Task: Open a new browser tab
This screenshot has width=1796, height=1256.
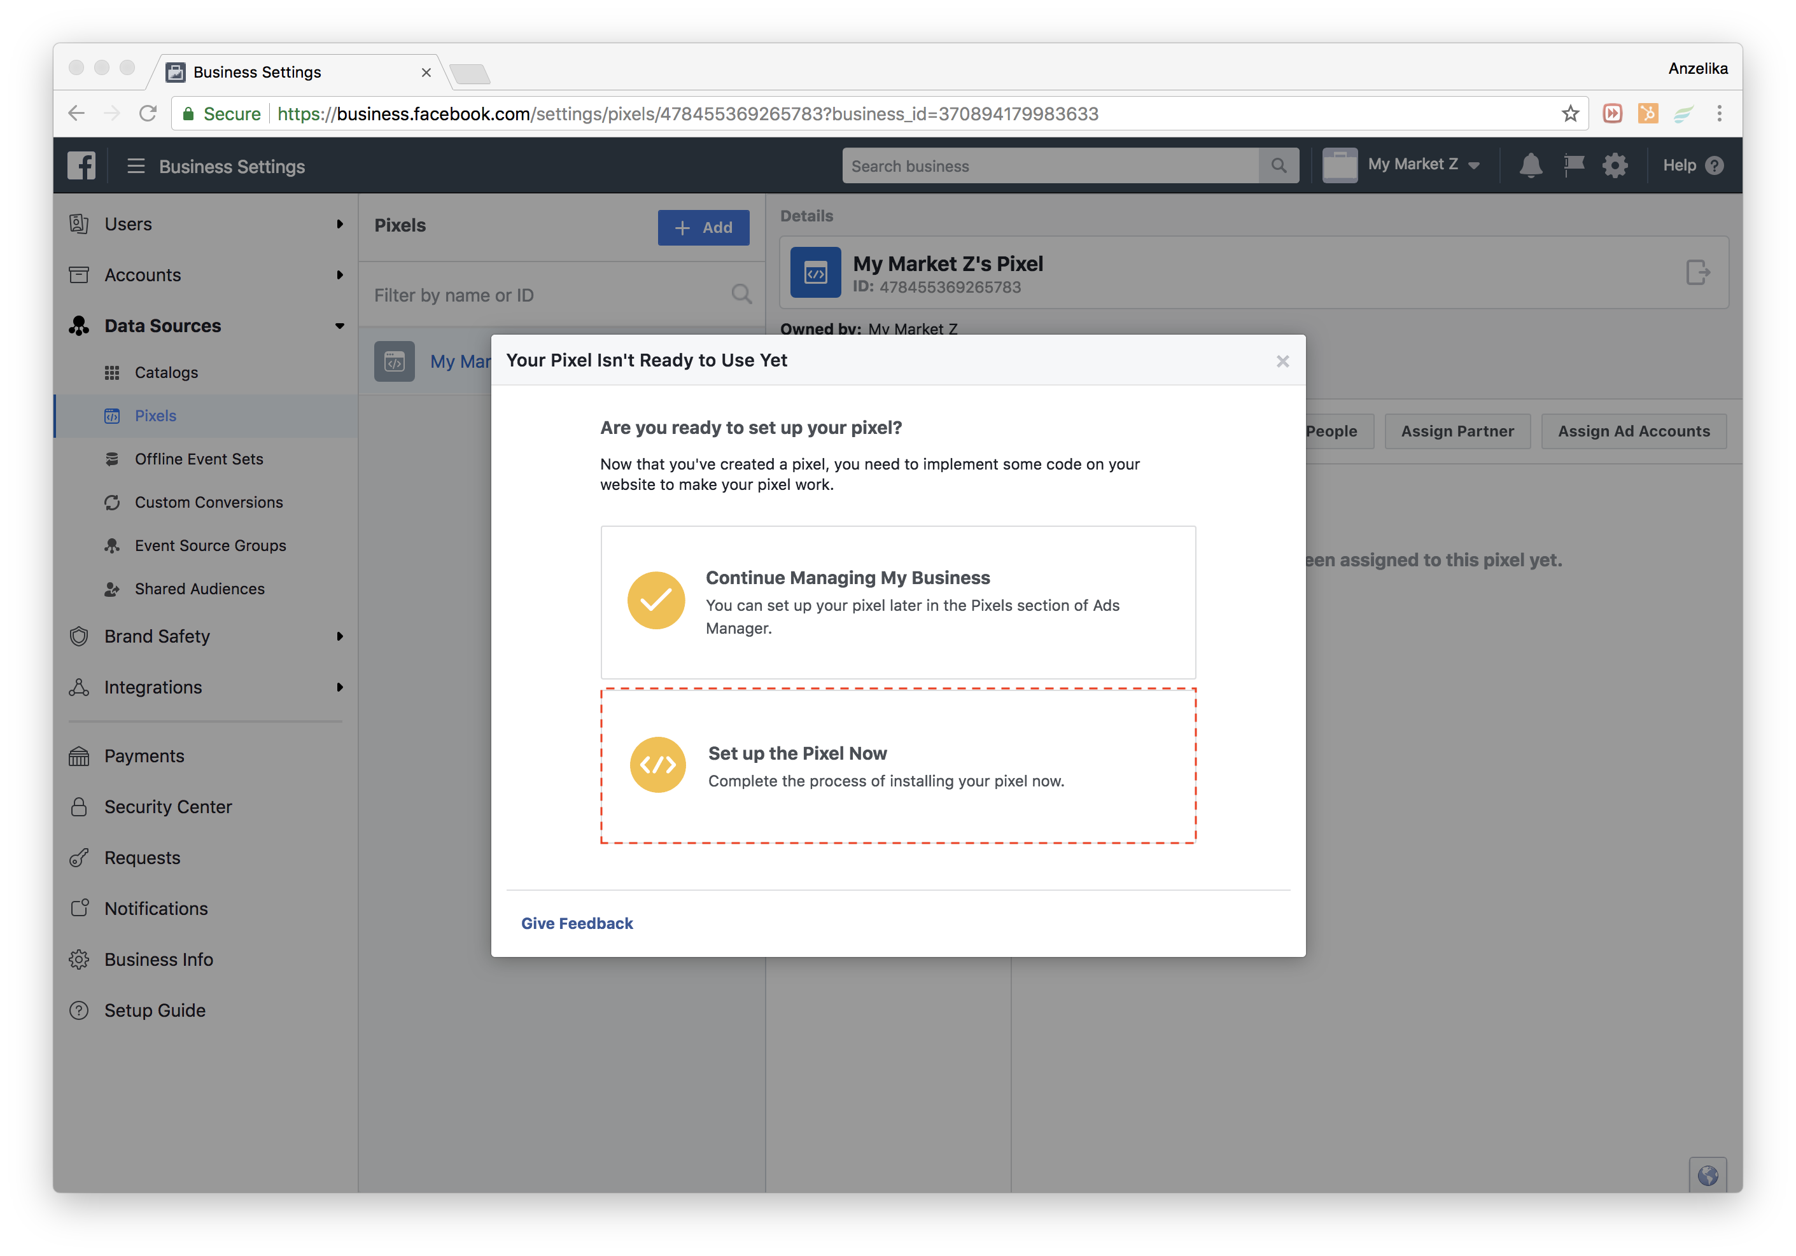Action: coord(470,74)
